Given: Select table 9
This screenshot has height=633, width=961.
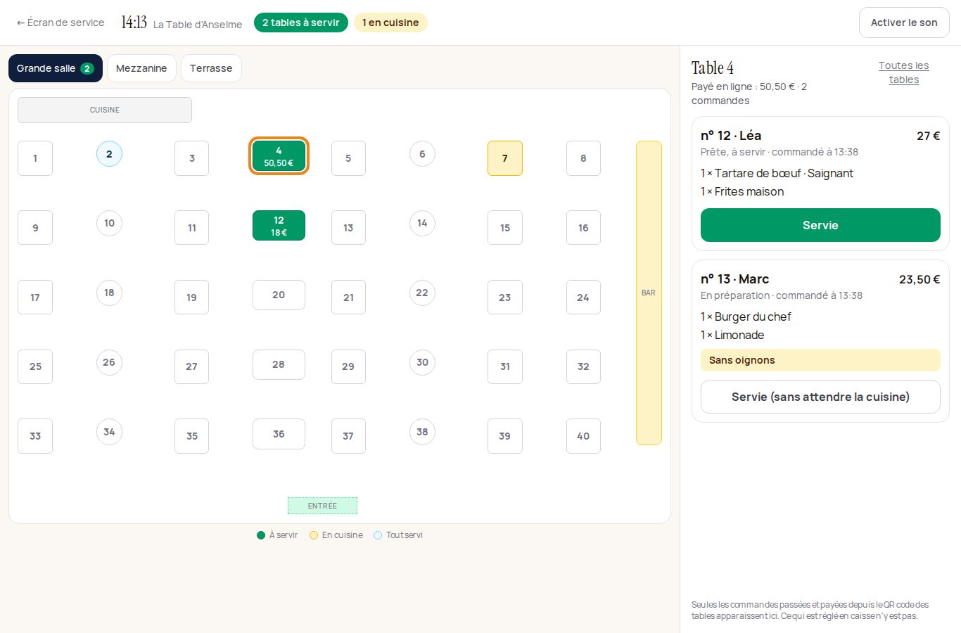Looking at the screenshot, I should [35, 228].
